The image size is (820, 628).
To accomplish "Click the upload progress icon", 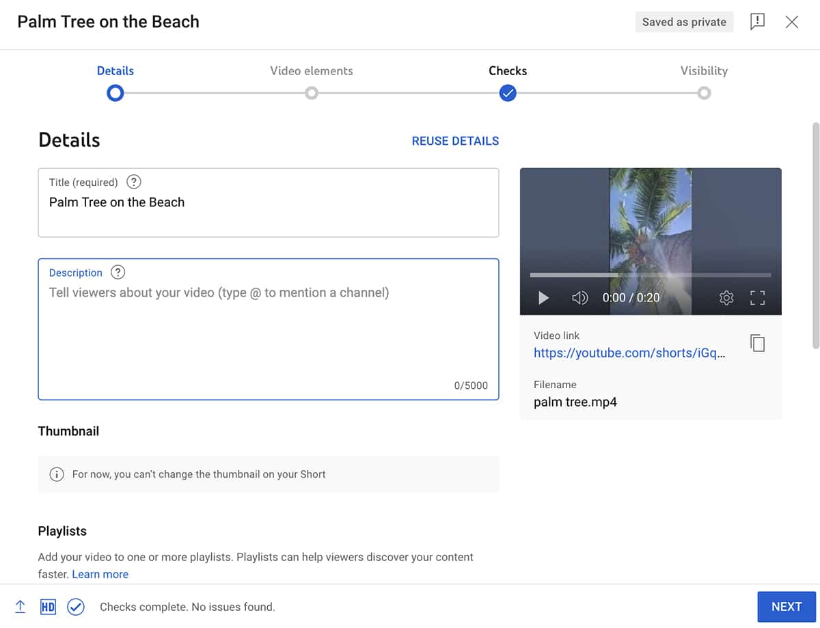I will tap(20, 606).
